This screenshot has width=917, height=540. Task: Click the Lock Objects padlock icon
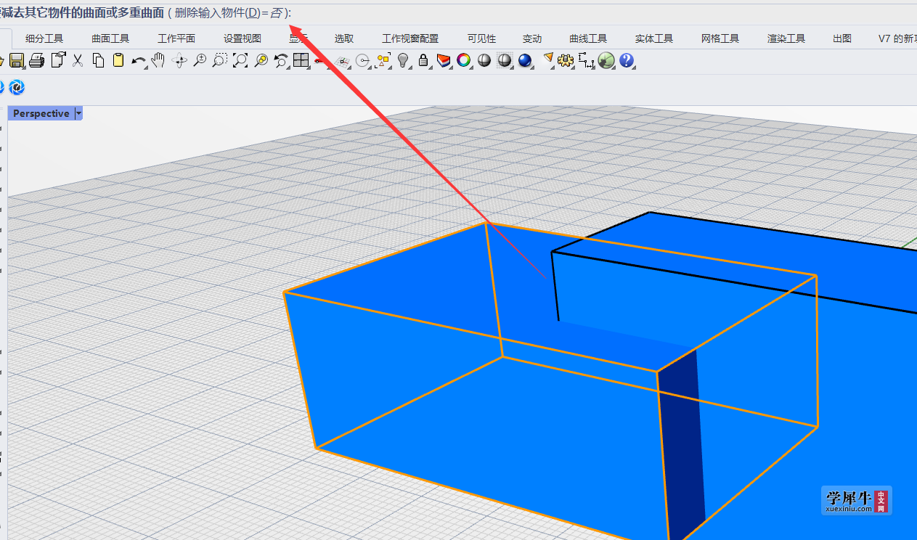tap(424, 61)
